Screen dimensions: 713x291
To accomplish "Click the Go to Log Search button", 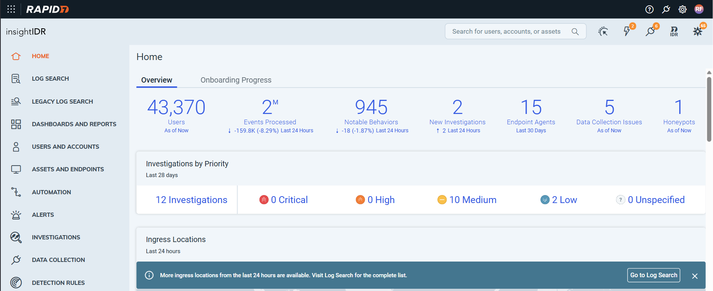I will click(x=654, y=275).
